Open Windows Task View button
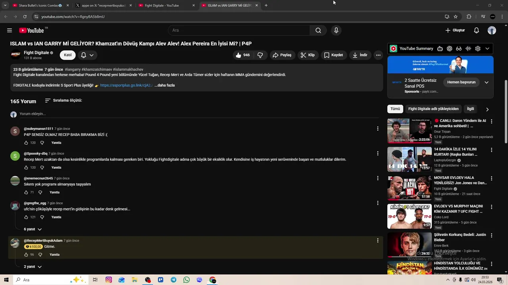508x285 pixels. point(95,280)
